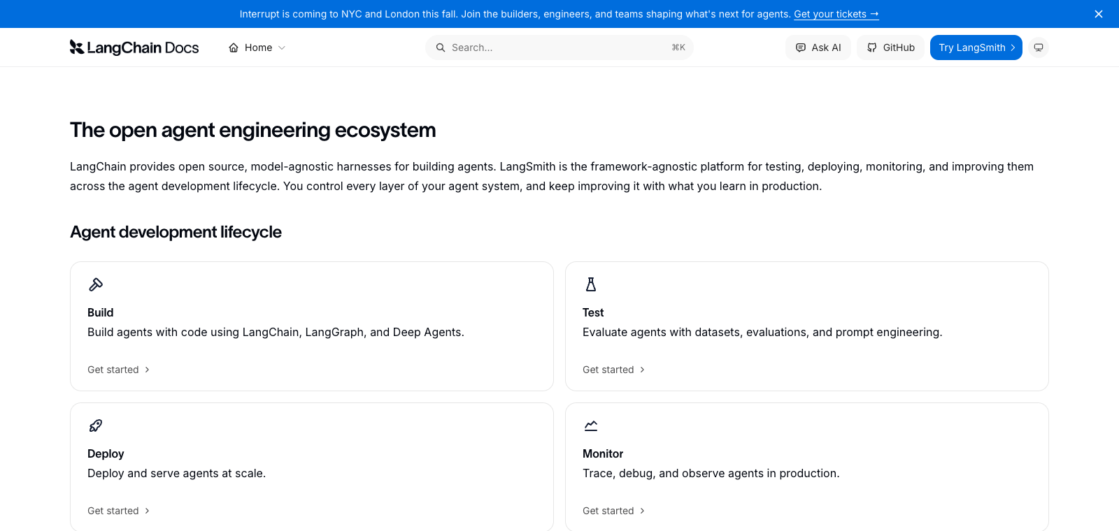Click the ⌘K shortcut hint

(678, 48)
